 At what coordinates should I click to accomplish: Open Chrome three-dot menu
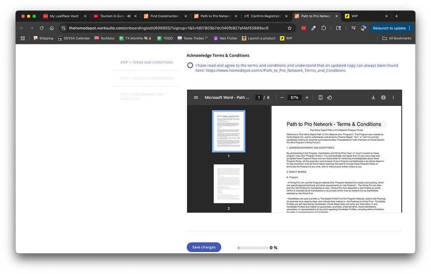point(409,28)
